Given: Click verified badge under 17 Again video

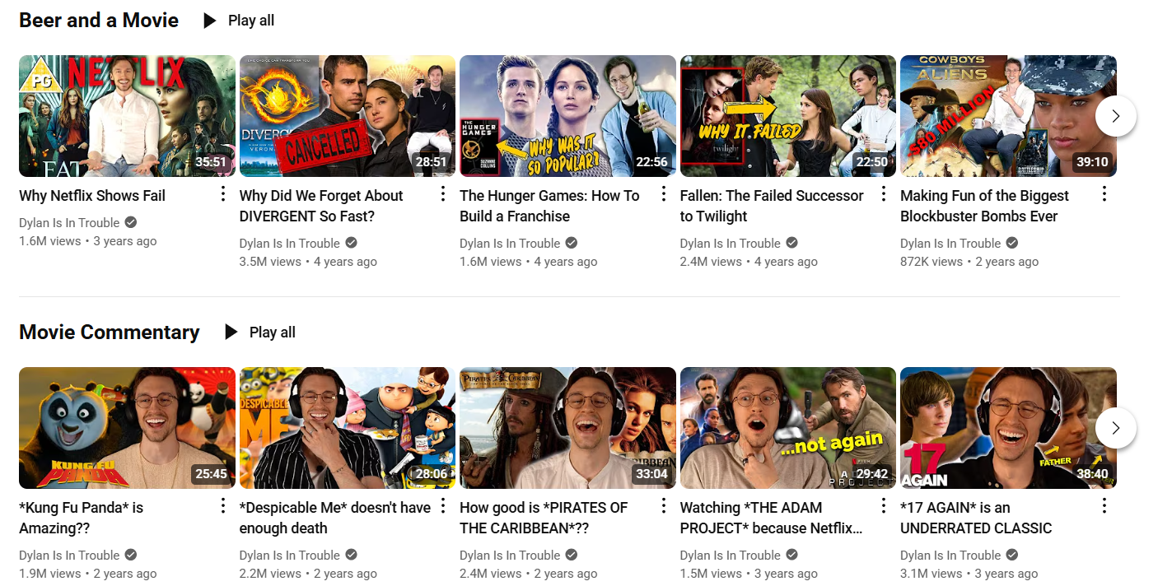Looking at the screenshot, I should [1012, 556].
